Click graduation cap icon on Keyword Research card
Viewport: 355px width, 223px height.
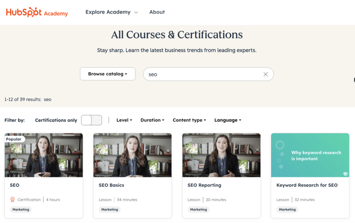tap(345, 173)
